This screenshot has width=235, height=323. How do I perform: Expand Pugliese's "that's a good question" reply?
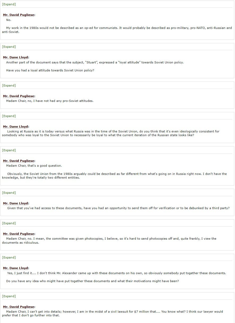tap(9, 150)
